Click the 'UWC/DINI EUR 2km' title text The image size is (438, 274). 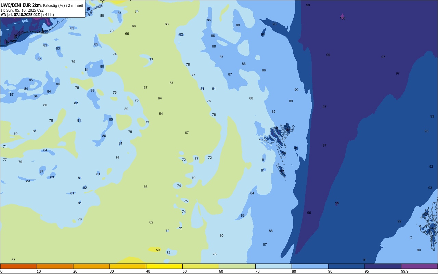(x=20, y=5)
